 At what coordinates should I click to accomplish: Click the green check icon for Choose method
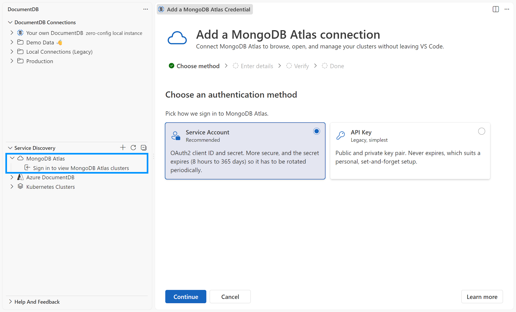click(x=171, y=66)
